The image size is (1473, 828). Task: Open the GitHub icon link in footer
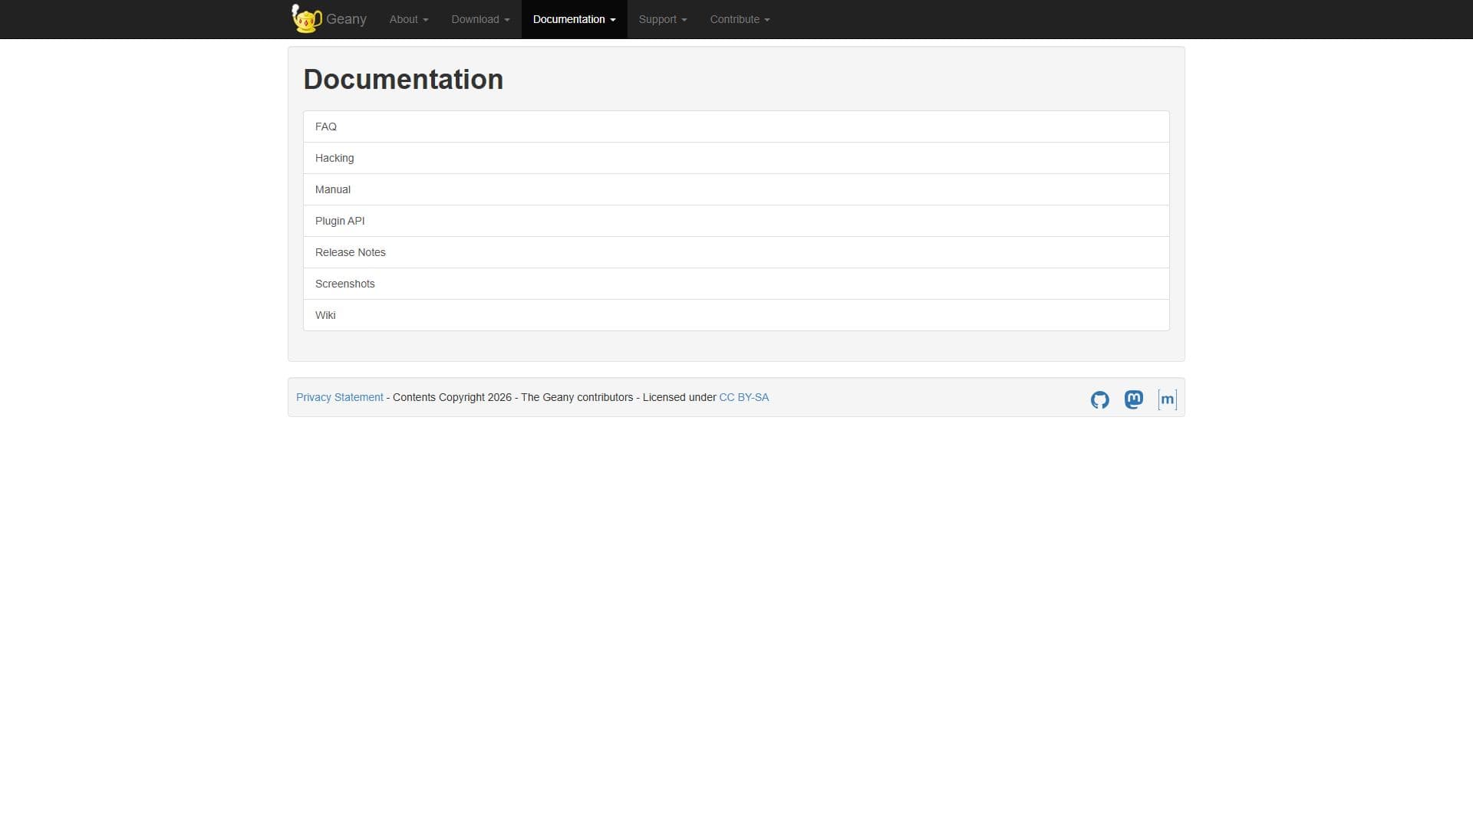pos(1099,399)
